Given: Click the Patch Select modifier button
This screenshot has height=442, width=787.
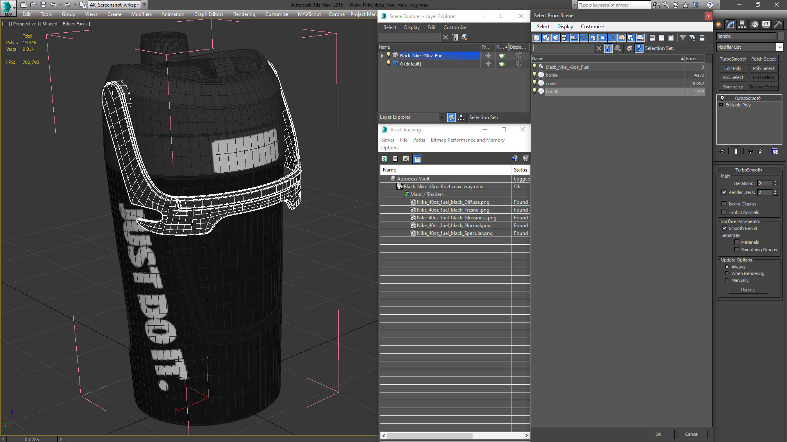Looking at the screenshot, I should (x=763, y=59).
